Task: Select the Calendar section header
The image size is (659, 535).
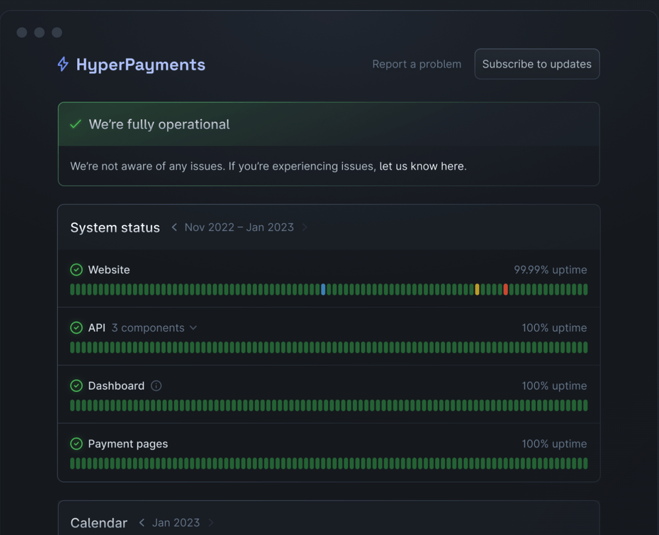Action: (98, 522)
